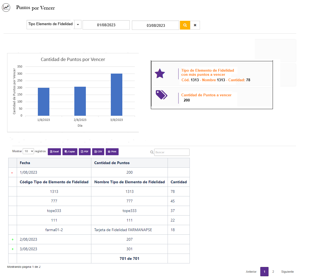Viewport: 336px width, 279px height.
Task: Expand the 3/08/2023 row with the plus icon
Action: tap(13, 249)
